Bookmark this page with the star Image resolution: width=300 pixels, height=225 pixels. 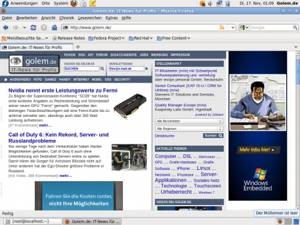point(227,27)
